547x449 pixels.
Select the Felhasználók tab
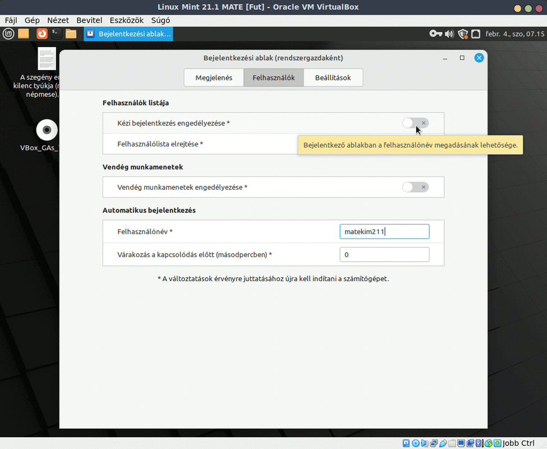274,78
